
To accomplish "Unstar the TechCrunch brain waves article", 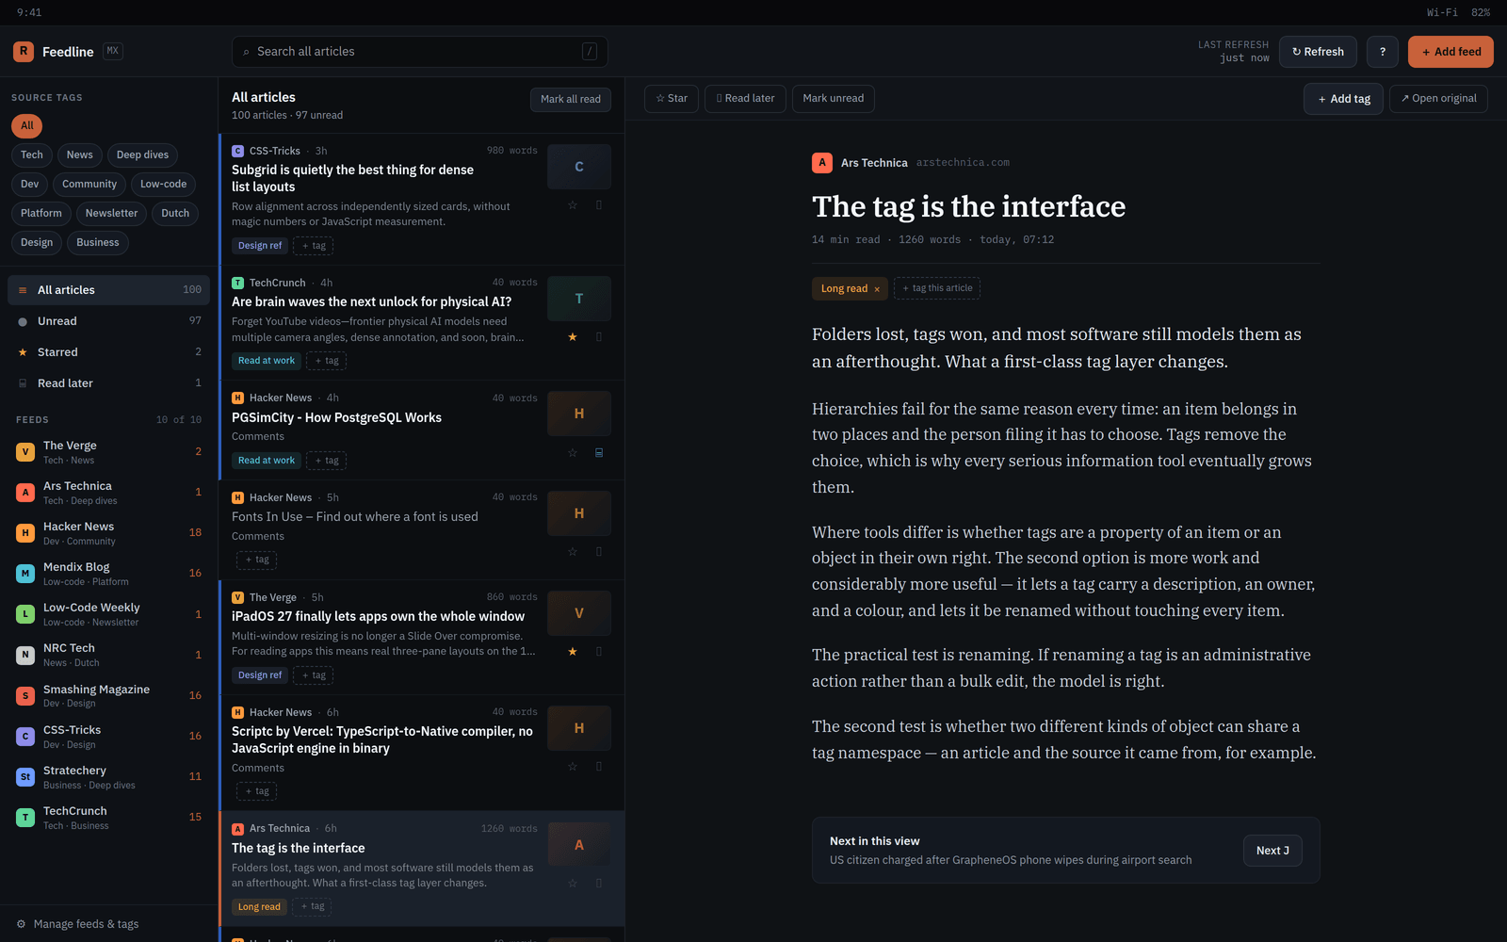I will pos(572,337).
